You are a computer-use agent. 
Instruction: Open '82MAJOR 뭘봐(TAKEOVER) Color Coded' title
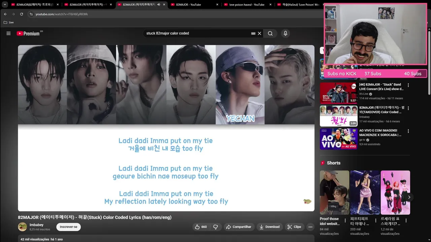pyautogui.click(x=381, y=110)
